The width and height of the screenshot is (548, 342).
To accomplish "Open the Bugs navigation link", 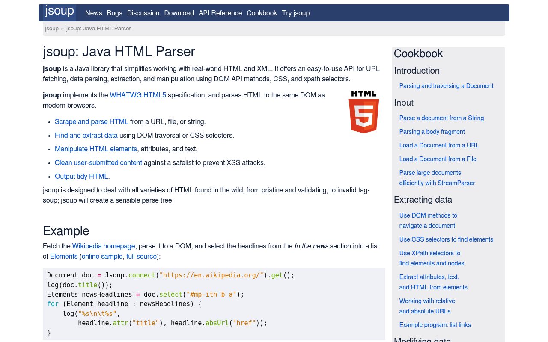I will [x=115, y=13].
